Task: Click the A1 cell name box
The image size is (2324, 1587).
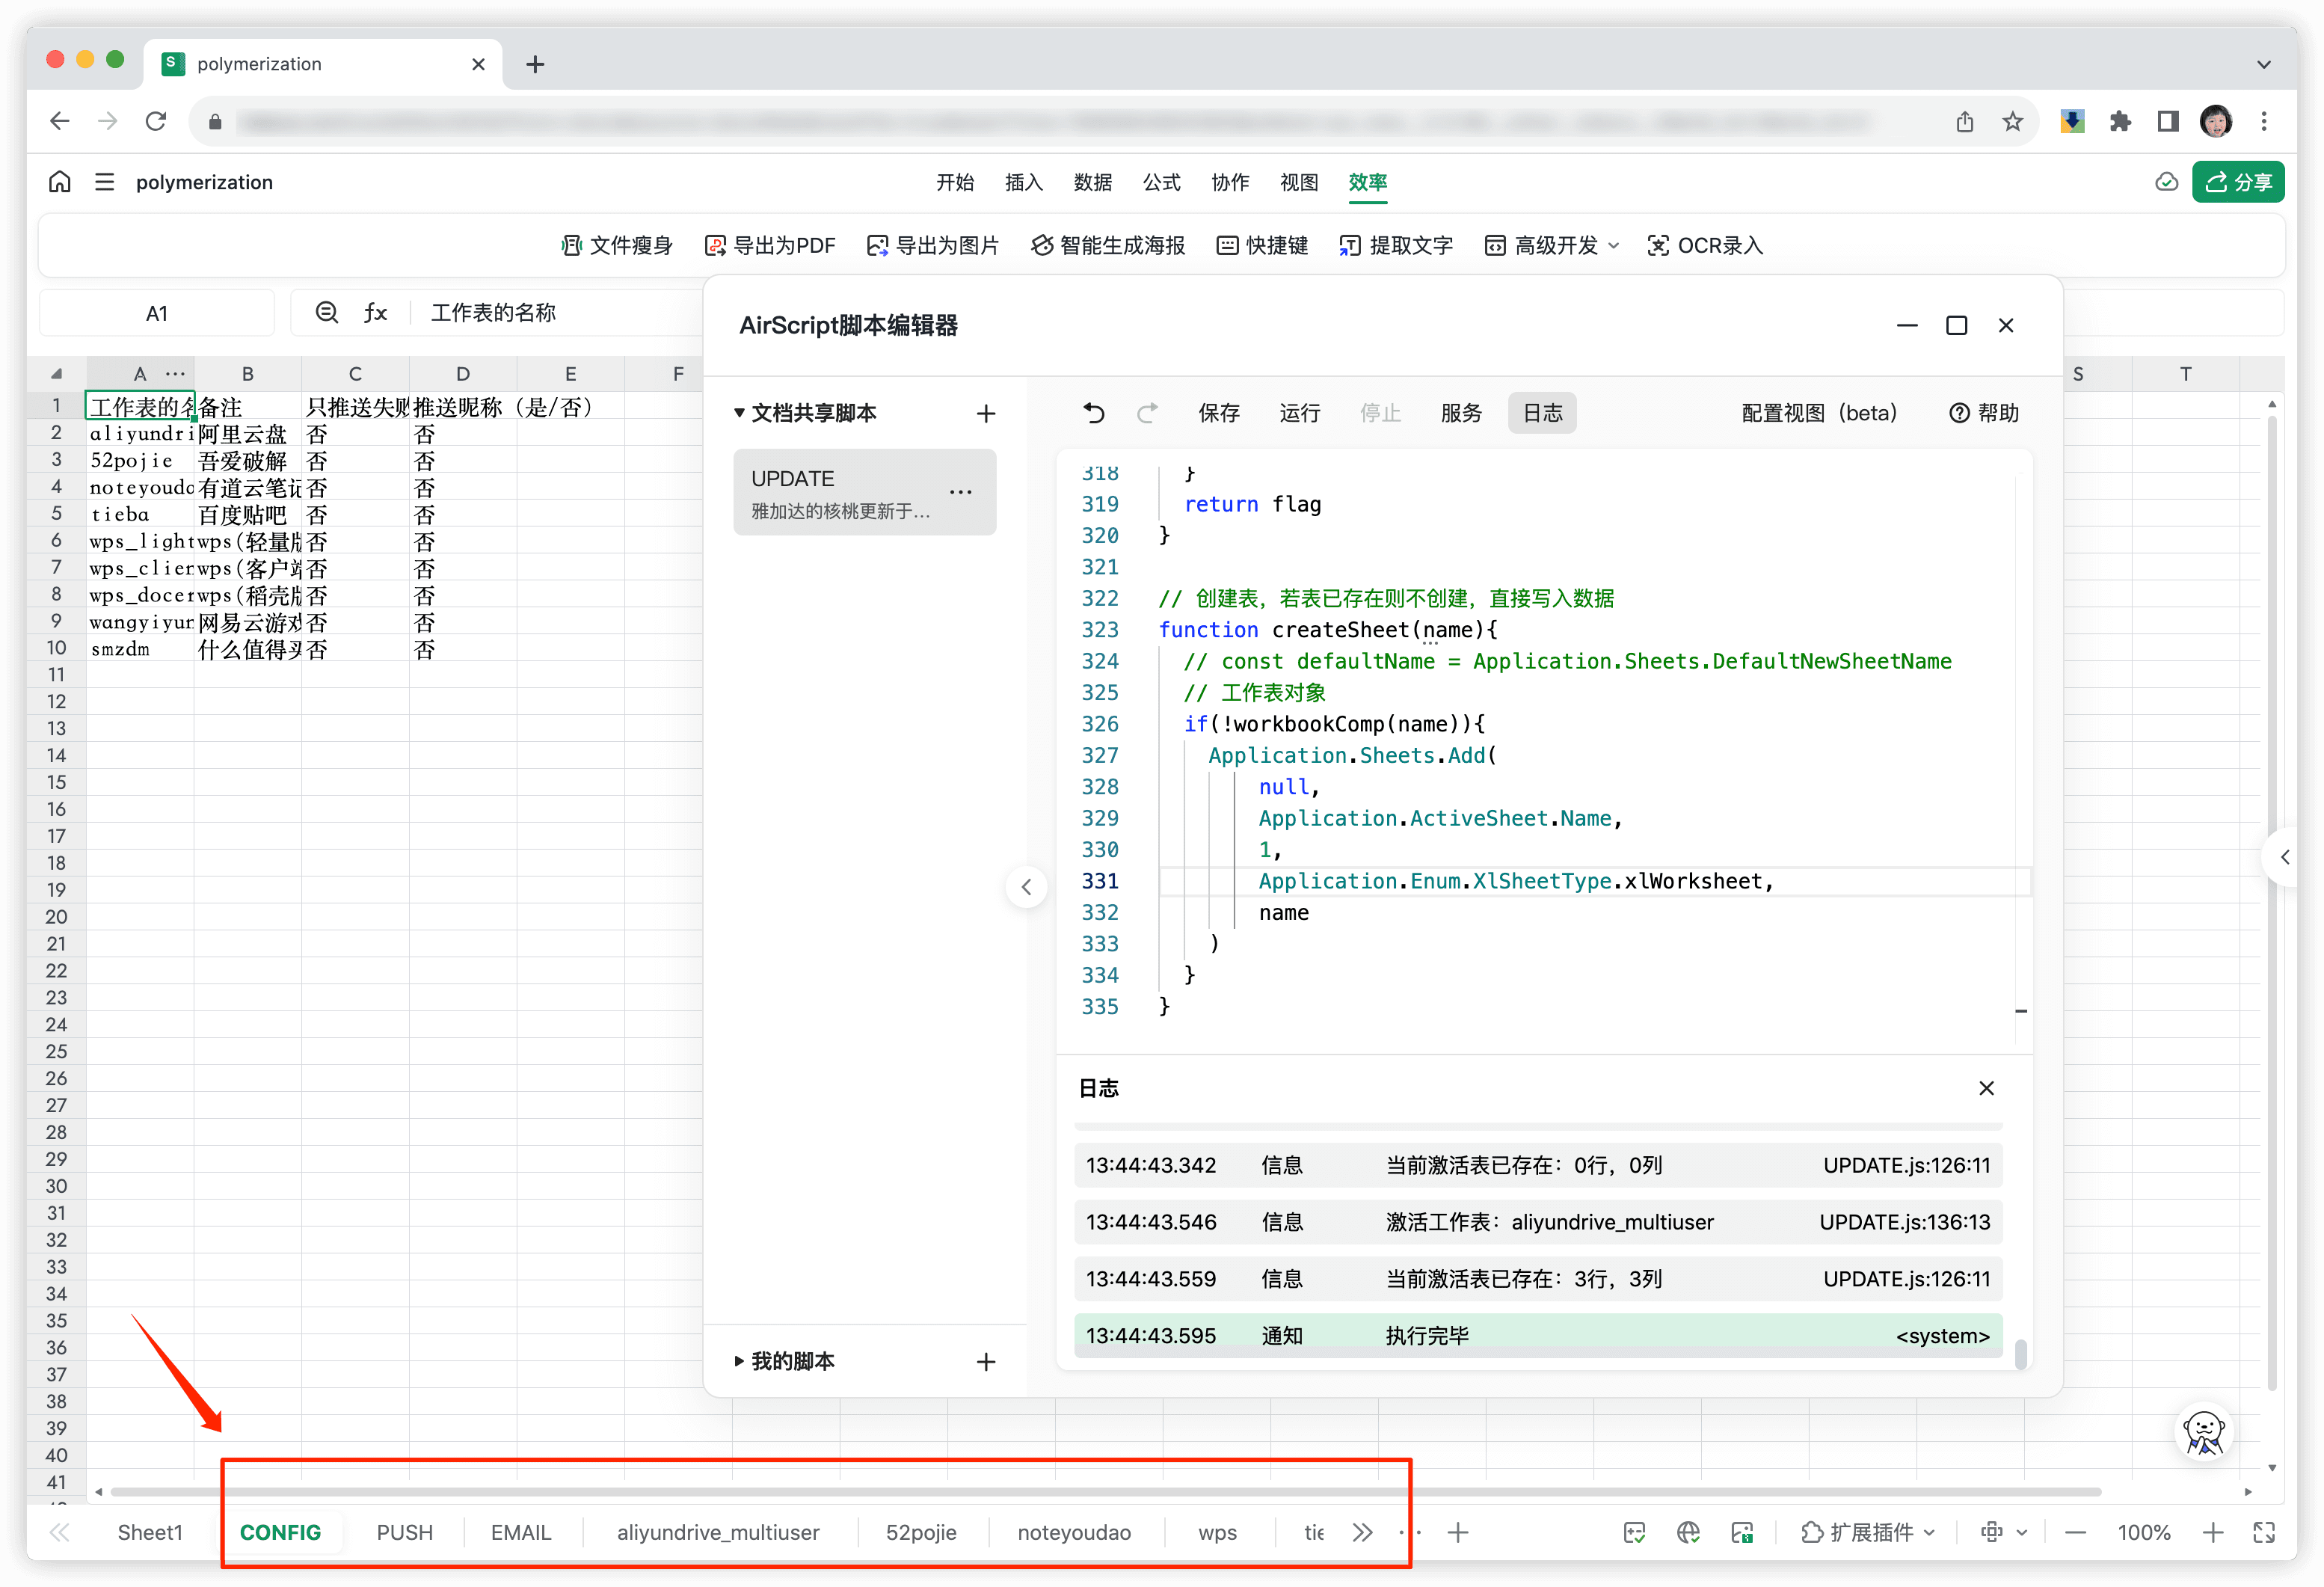Action: point(156,312)
